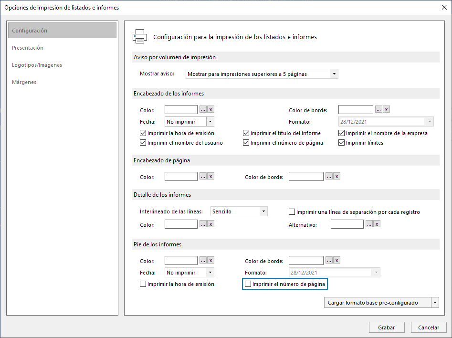Click Cargar formato base pre-configurado button
The height and width of the screenshot is (338, 452).
coord(378,303)
